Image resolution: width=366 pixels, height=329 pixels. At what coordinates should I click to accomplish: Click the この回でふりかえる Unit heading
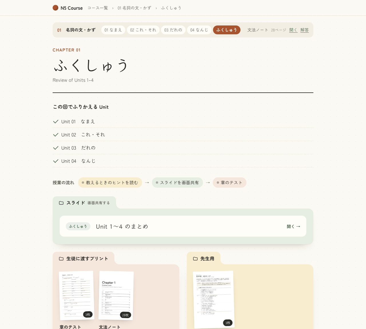[81, 107]
